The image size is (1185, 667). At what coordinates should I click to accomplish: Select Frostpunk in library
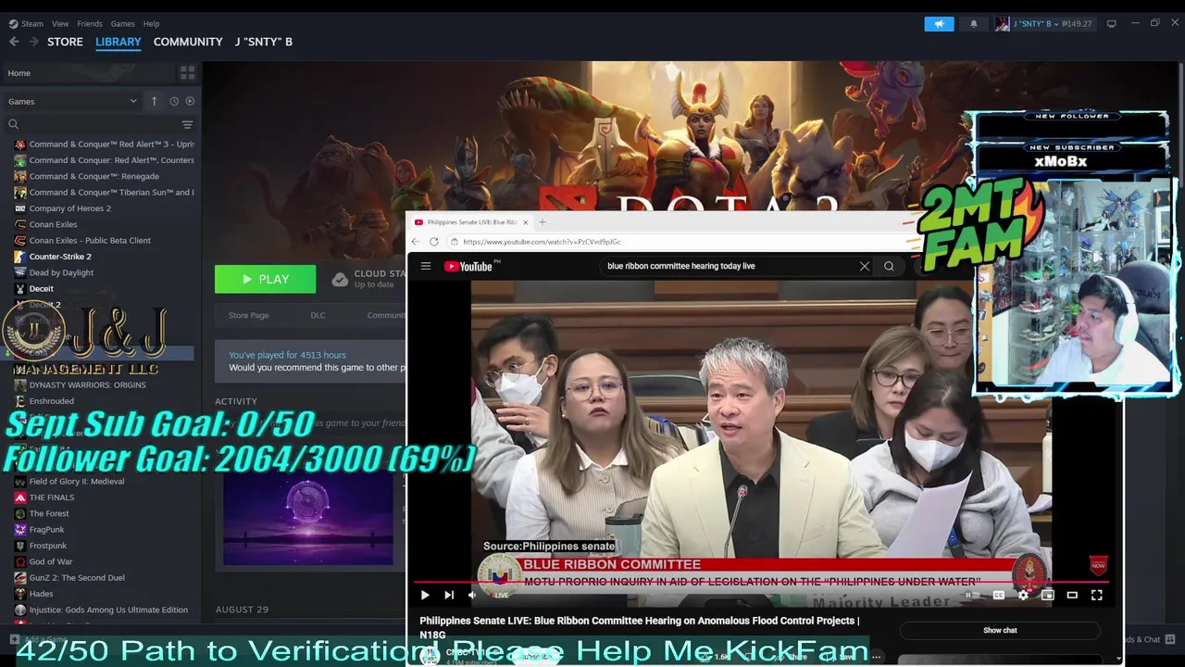coord(48,546)
